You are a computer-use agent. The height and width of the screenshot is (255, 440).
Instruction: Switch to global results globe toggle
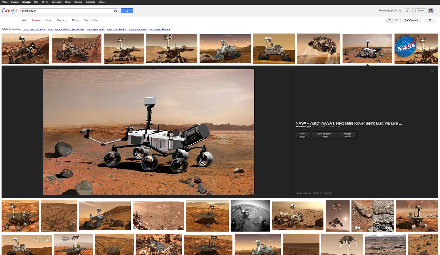click(x=397, y=20)
